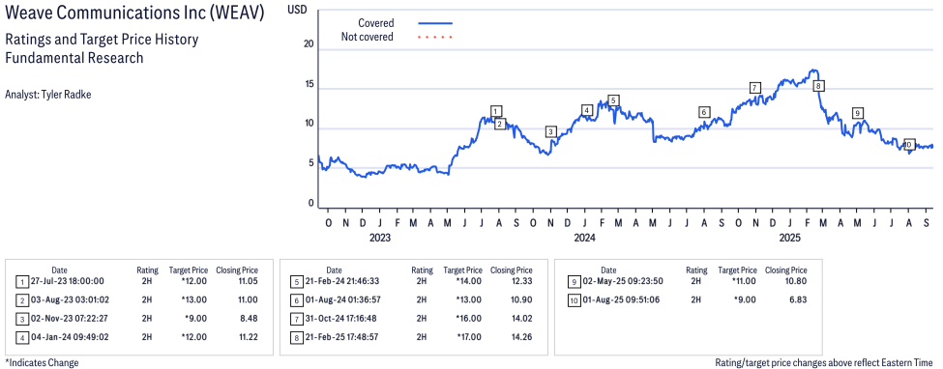The image size is (943, 369).
Task: Select chart marker 3 on price line
Action: point(551,131)
